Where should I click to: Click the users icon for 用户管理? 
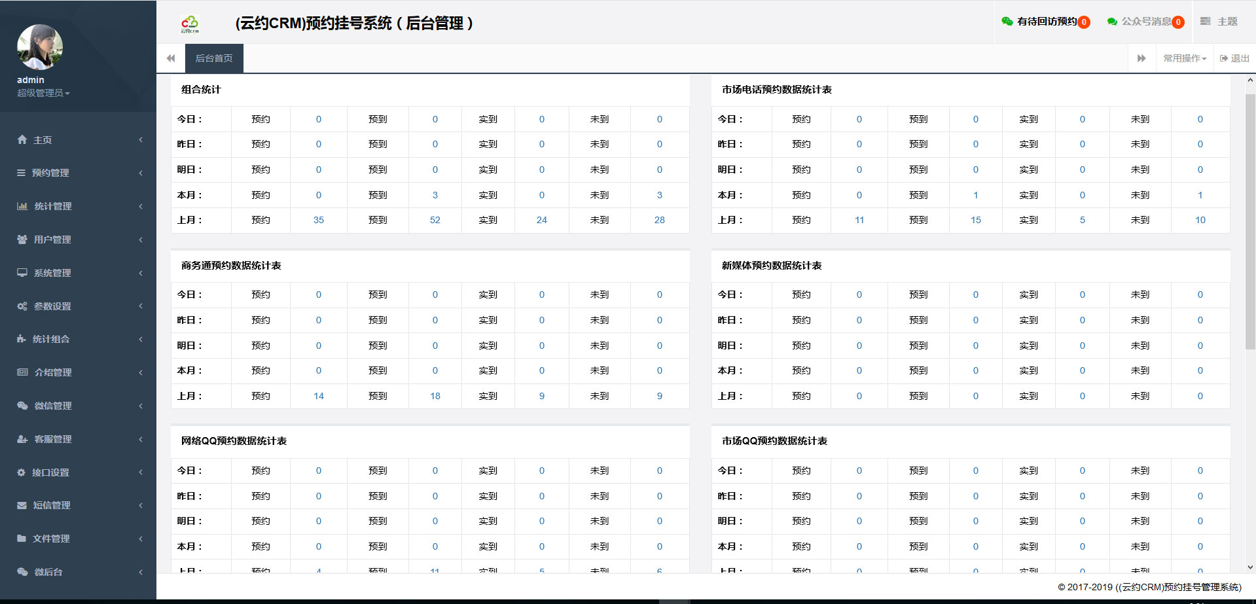tap(22, 240)
